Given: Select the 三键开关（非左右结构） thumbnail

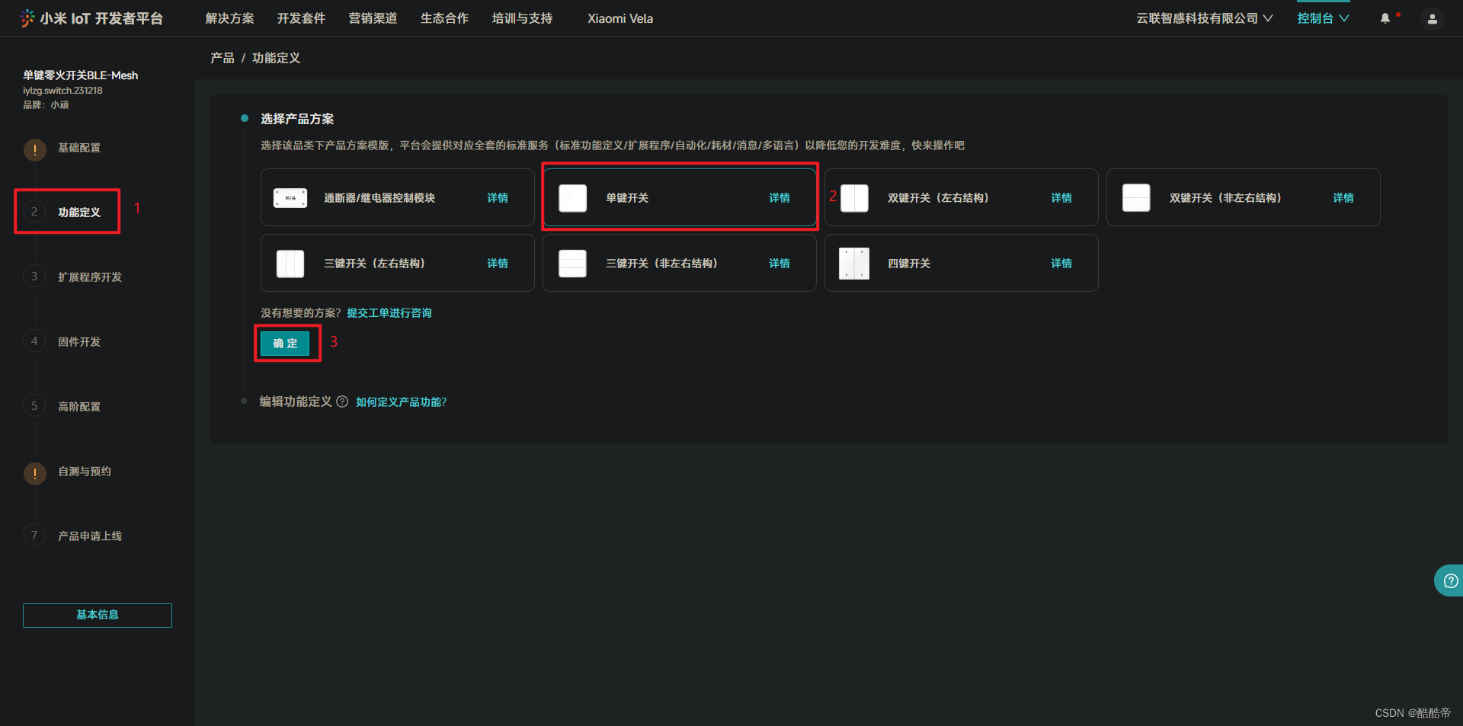Looking at the screenshot, I should [x=572, y=264].
